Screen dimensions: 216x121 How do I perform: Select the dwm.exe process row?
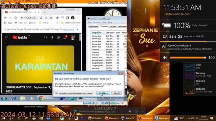pos(109,55)
